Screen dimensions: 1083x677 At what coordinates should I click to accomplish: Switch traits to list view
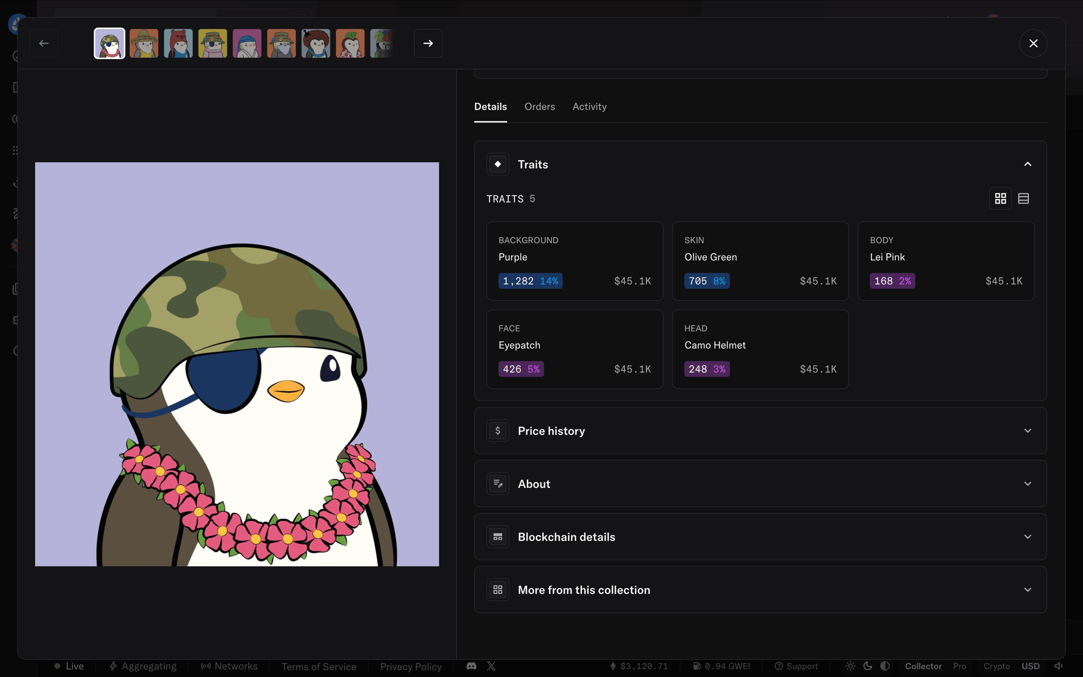[1024, 199]
